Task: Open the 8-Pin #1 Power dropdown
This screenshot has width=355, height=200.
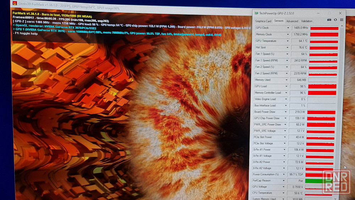Action: [284, 150]
